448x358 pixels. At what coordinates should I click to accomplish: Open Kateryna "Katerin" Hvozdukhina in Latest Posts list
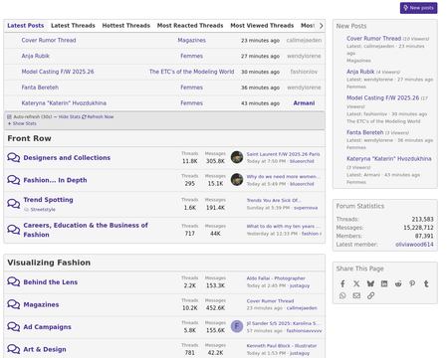[x=64, y=103]
